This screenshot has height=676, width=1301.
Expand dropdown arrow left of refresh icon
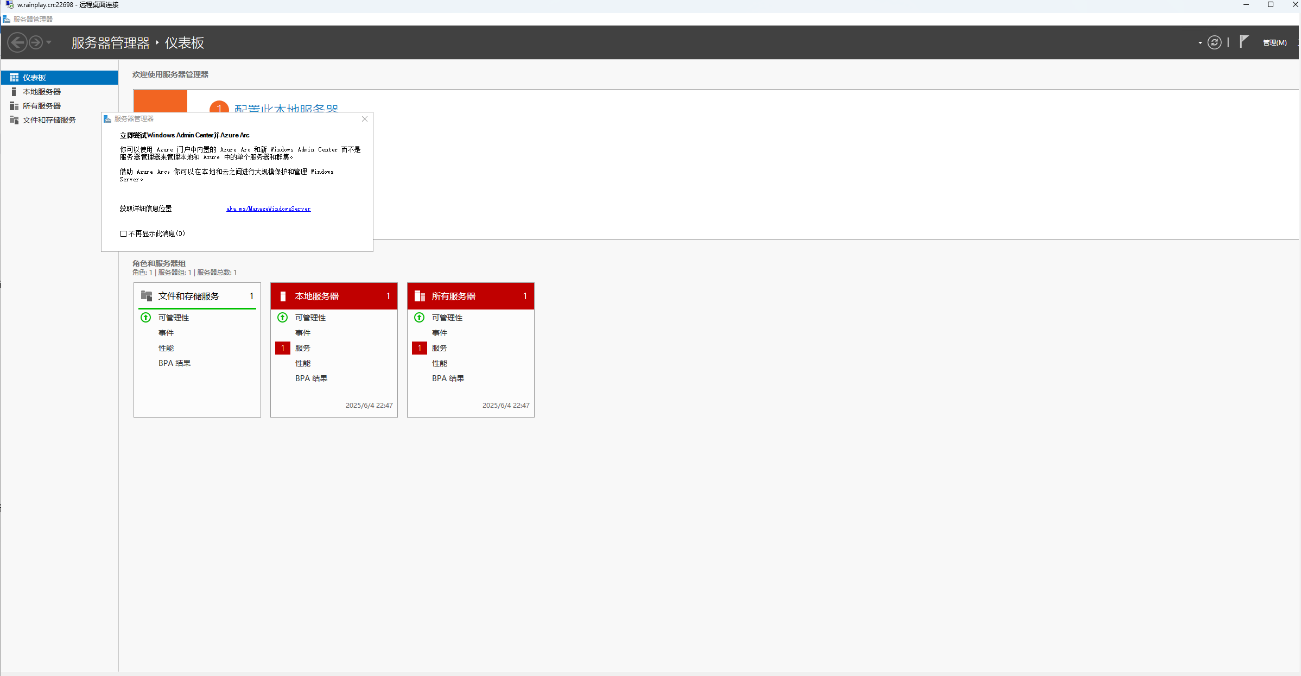(1200, 43)
